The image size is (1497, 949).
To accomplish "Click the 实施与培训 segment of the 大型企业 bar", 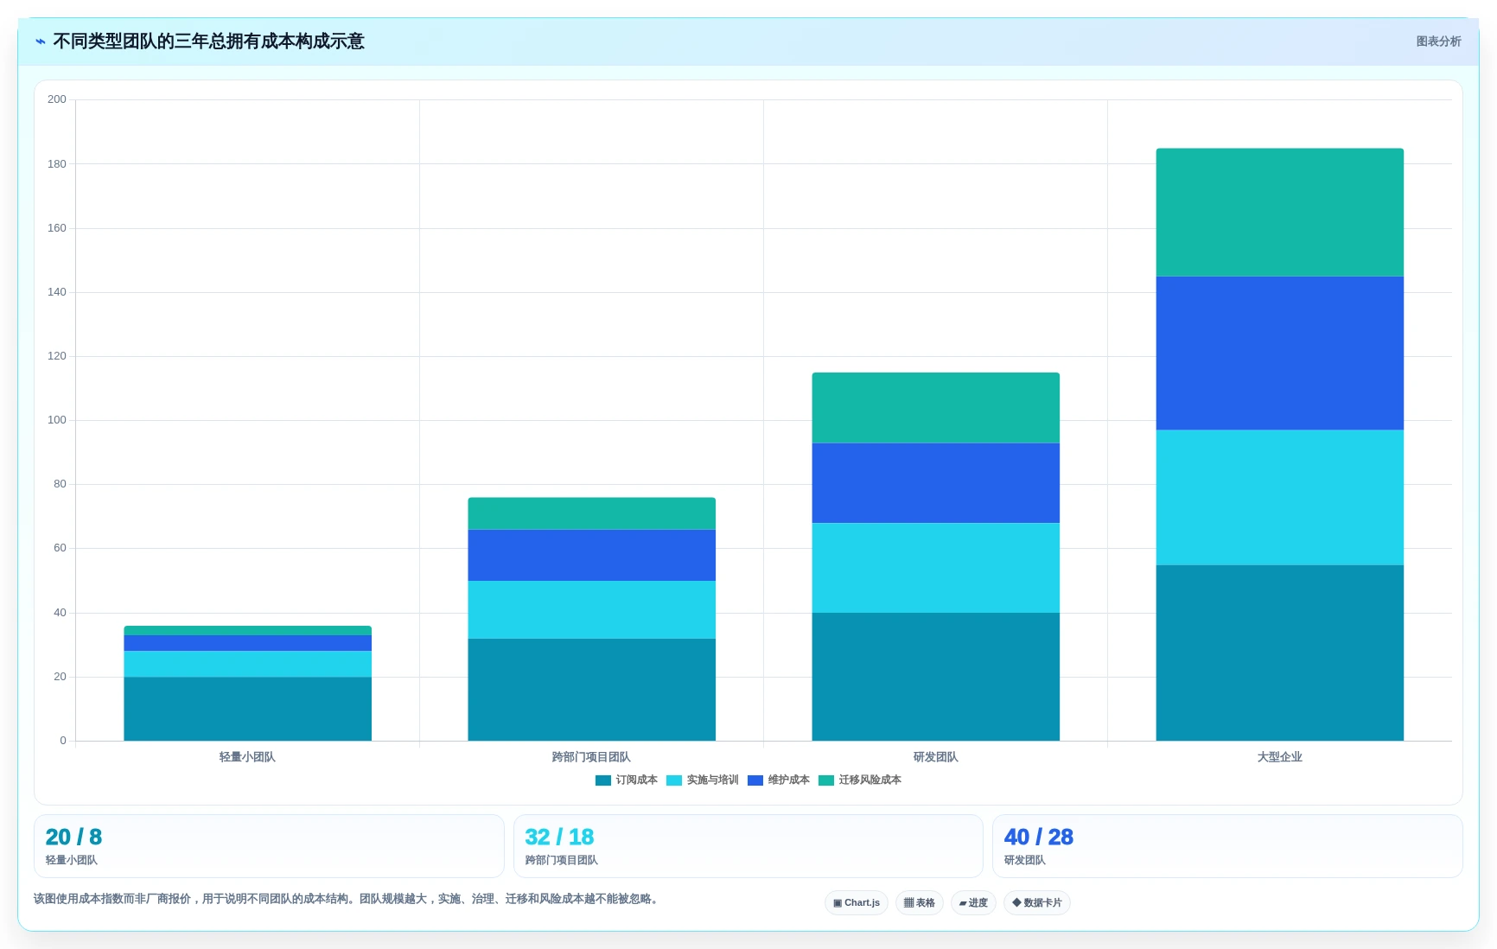I will 1280,498.
